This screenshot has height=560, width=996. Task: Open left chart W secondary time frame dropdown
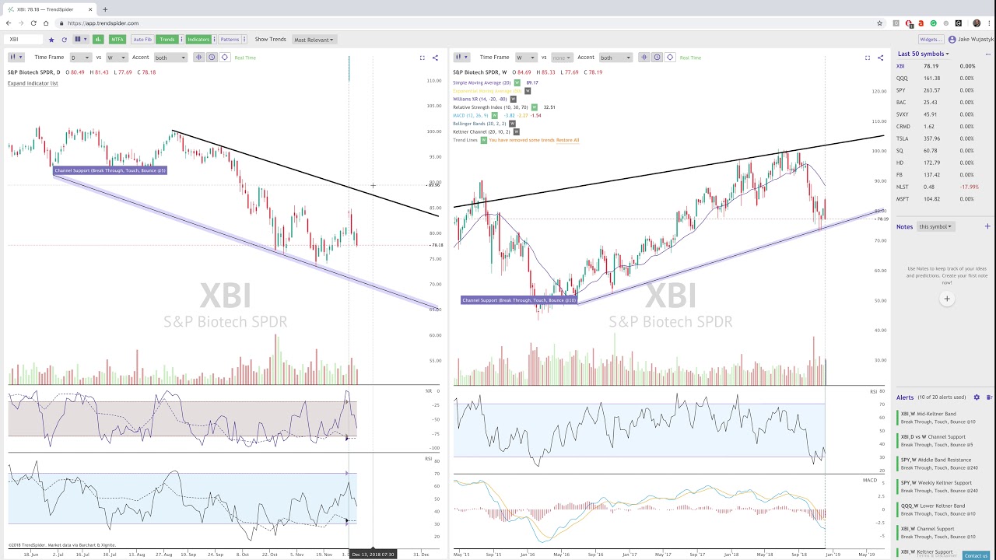pyautogui.click(x=117, y=58)
